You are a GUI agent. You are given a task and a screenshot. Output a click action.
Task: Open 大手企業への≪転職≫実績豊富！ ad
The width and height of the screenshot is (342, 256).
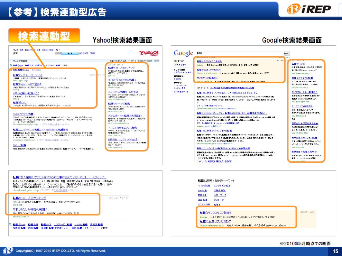pos(125,115)
